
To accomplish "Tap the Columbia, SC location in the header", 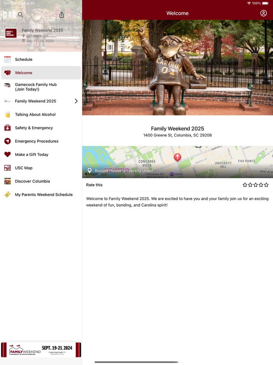I will point(37,36).
